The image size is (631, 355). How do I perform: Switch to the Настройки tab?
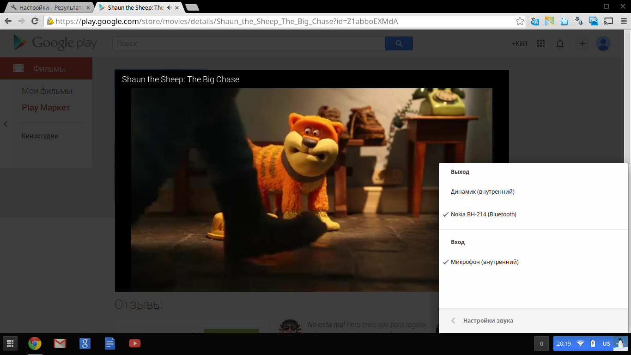tap(50, 7)
